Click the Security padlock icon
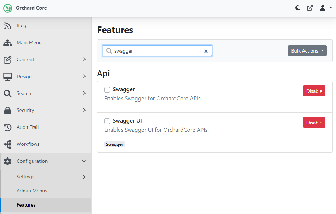This screenshot has width=336, height=214. [7, 110]
